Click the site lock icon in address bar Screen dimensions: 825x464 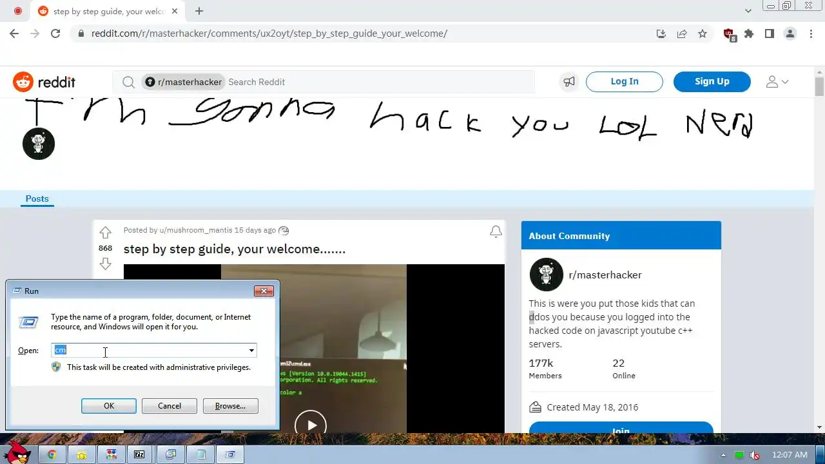pos(81,34)
